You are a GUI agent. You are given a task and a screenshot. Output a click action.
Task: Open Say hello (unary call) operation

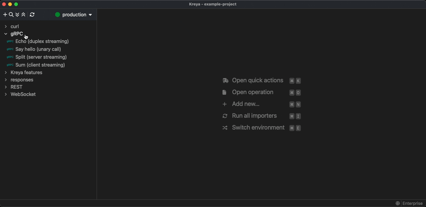click(x=38, y=49)
